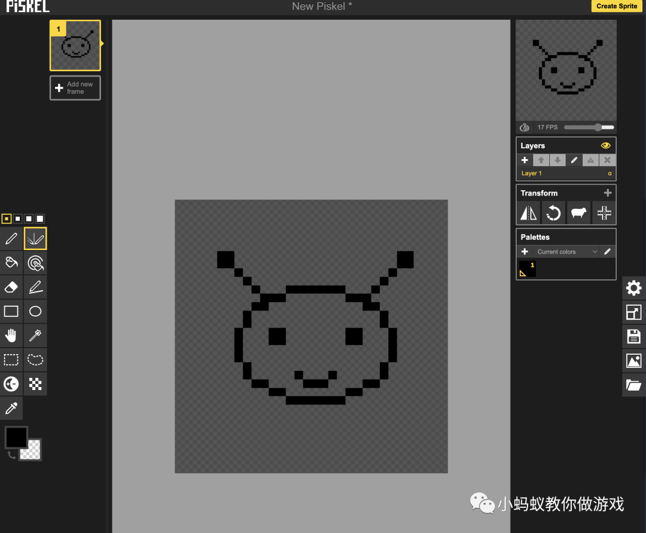Click the Create Sprite button
Image resolution: width=646 pixels, height=533 pixels.
point(617,6)
